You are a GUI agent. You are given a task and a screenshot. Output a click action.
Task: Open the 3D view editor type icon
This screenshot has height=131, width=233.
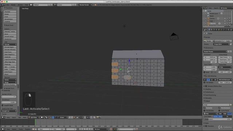point(3,117)
